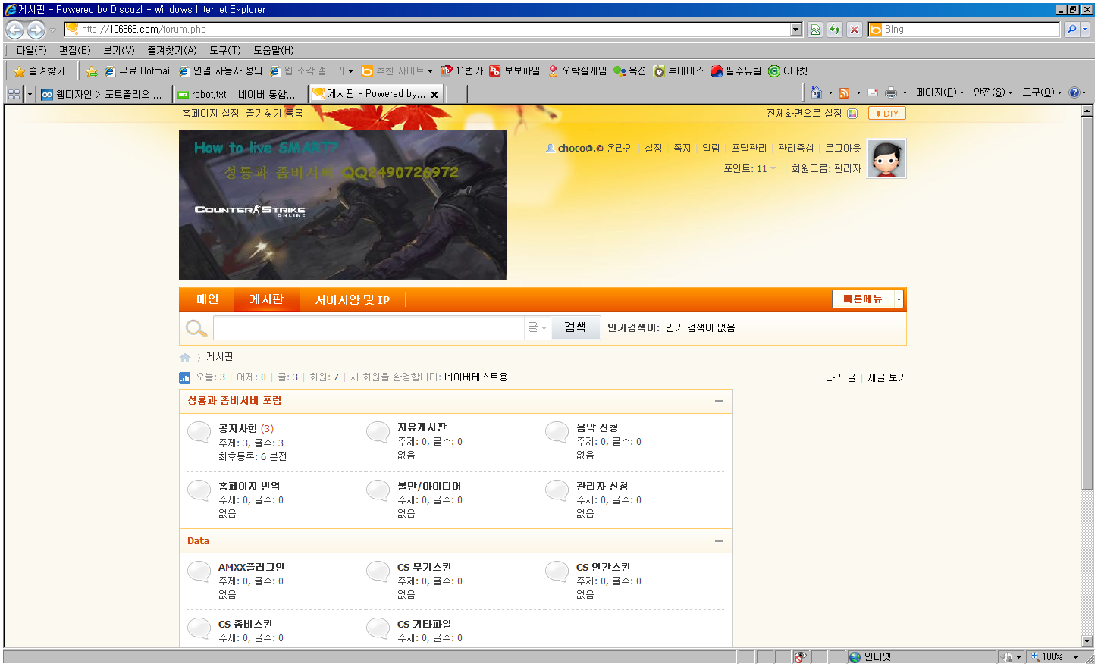Click the Print icon in the command bar
This screenshot has width=1098, height=667.
pyautogui.click(x=891, y=92)
